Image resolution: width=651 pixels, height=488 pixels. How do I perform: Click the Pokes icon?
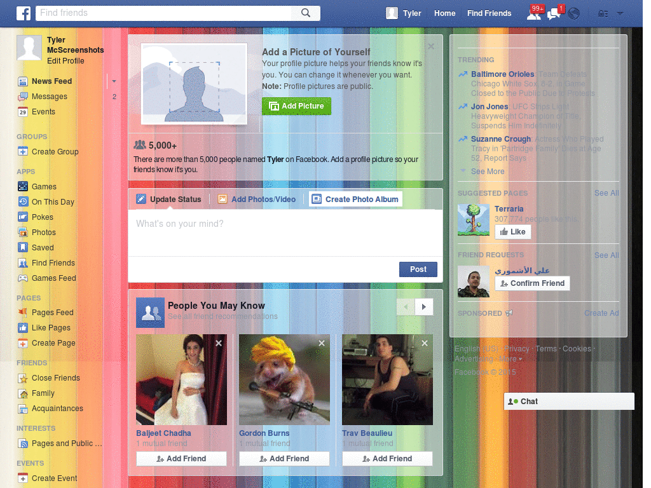[x=23, y=217]
